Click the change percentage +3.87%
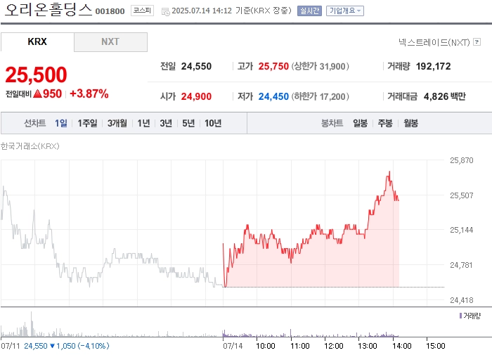Image resolution: width=492 pixels, height=355 pixels. (x=89, y=93)
